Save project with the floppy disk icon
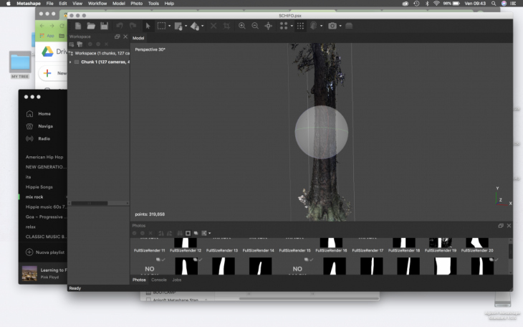The height and width of the screenshot is (327, 523). click(x=104, y=26)
